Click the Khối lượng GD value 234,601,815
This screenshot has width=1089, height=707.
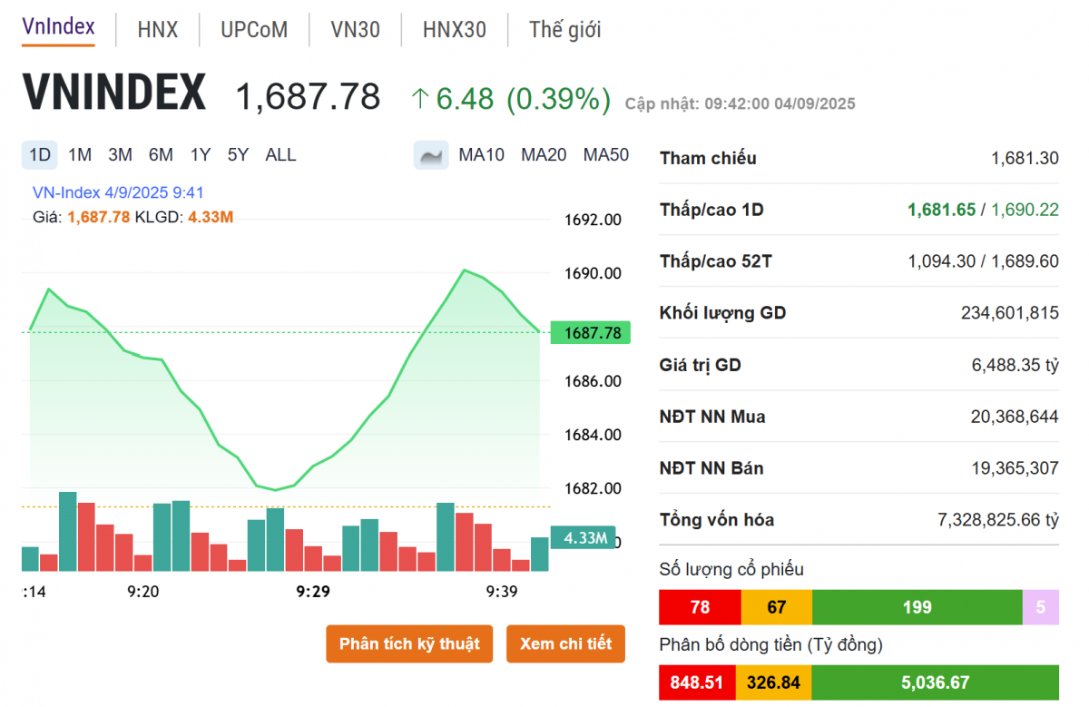coord(1010,314)
